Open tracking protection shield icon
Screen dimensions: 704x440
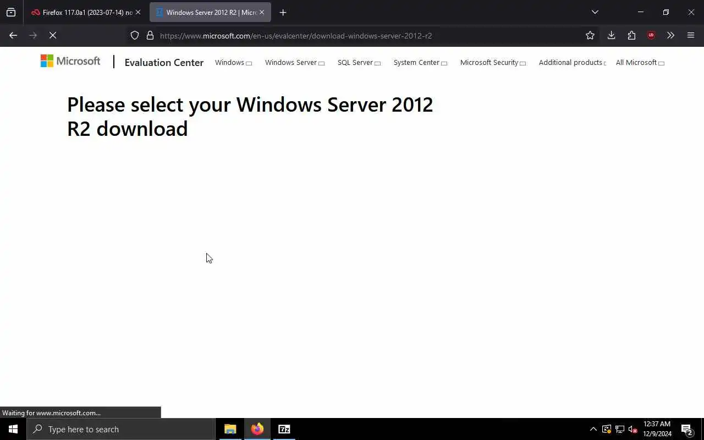coord(135,35)
